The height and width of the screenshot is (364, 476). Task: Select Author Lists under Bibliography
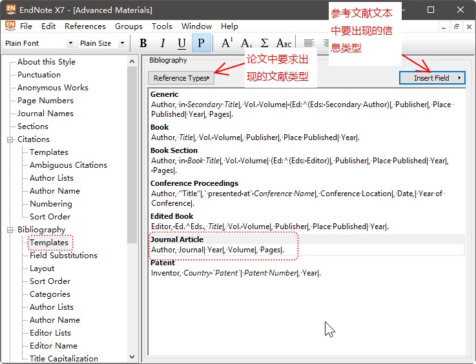(x=52, y=307)
